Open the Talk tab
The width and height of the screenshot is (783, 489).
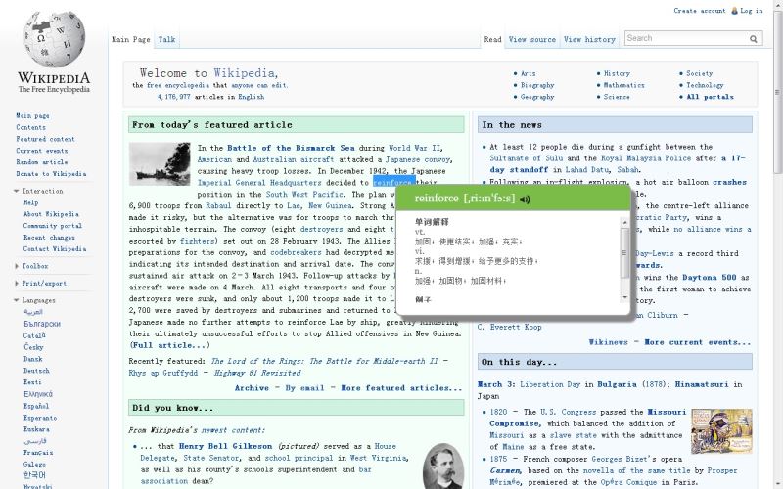pyautogui.click(x=166, y=39)
